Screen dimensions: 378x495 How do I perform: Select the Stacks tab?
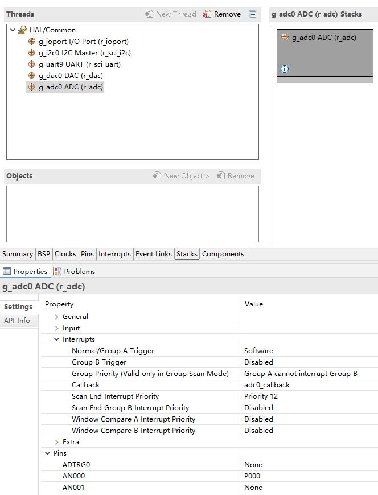tap(187, 254)
